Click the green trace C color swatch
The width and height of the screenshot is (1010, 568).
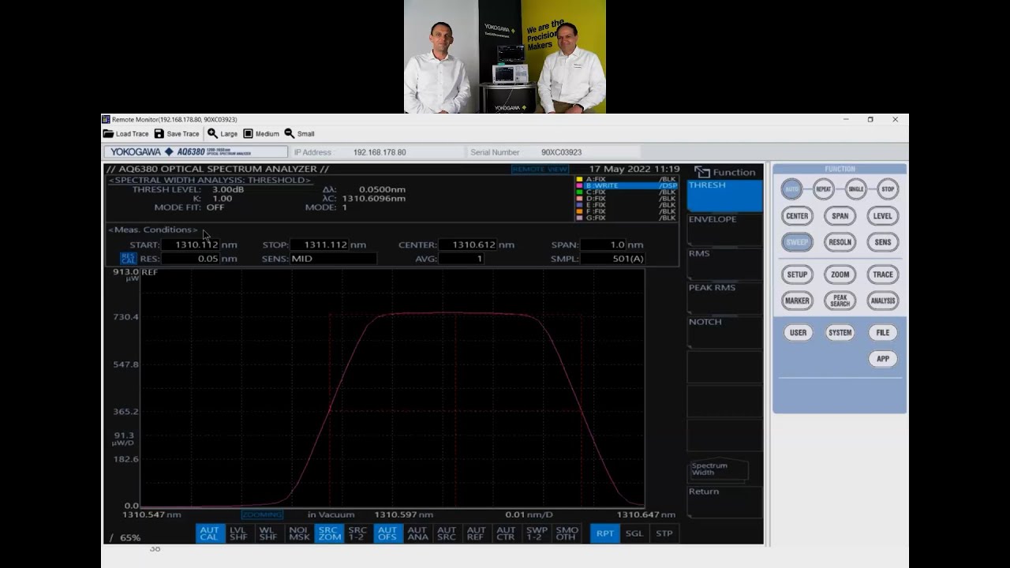[579, 192]
